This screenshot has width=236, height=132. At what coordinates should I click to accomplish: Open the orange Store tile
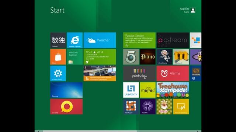coord(58,57)
